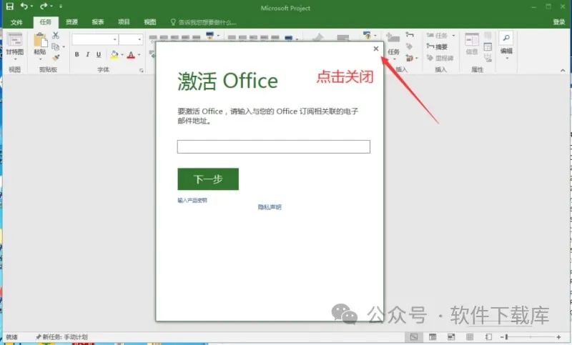Click the 编辑 (Editing) magnifier icon
572x345 pixels.
coord(506,38)
